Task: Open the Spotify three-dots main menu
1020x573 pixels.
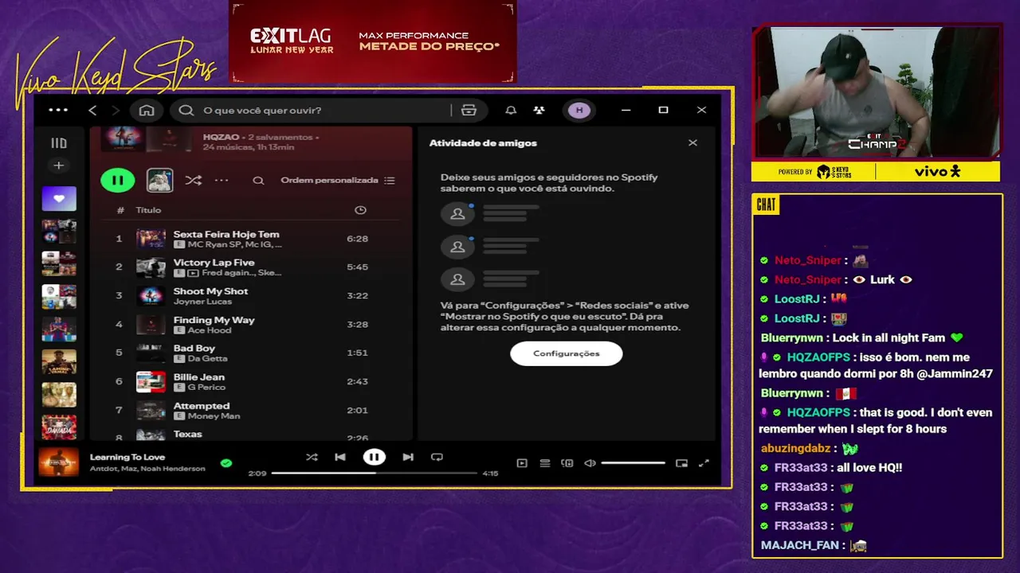Action: [58, 110]
